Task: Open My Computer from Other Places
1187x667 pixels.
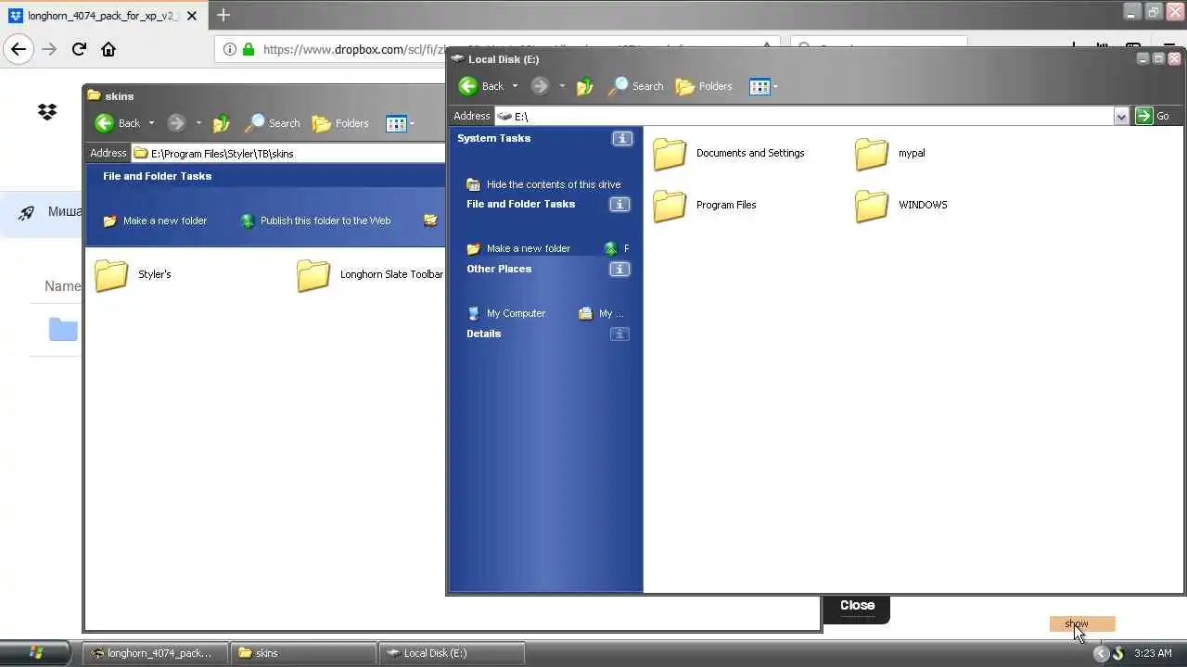Action: [x=506, y=313]
